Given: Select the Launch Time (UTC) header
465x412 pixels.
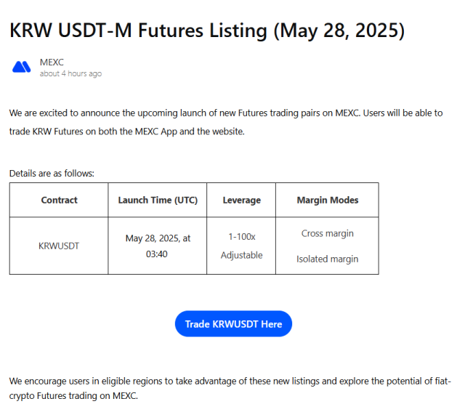Looking at the screenshot, I should click(158, 200).
